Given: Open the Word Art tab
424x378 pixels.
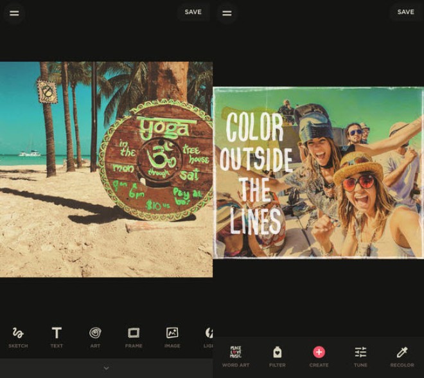Looking at the screenshot, I should click(x=236, y=355).
